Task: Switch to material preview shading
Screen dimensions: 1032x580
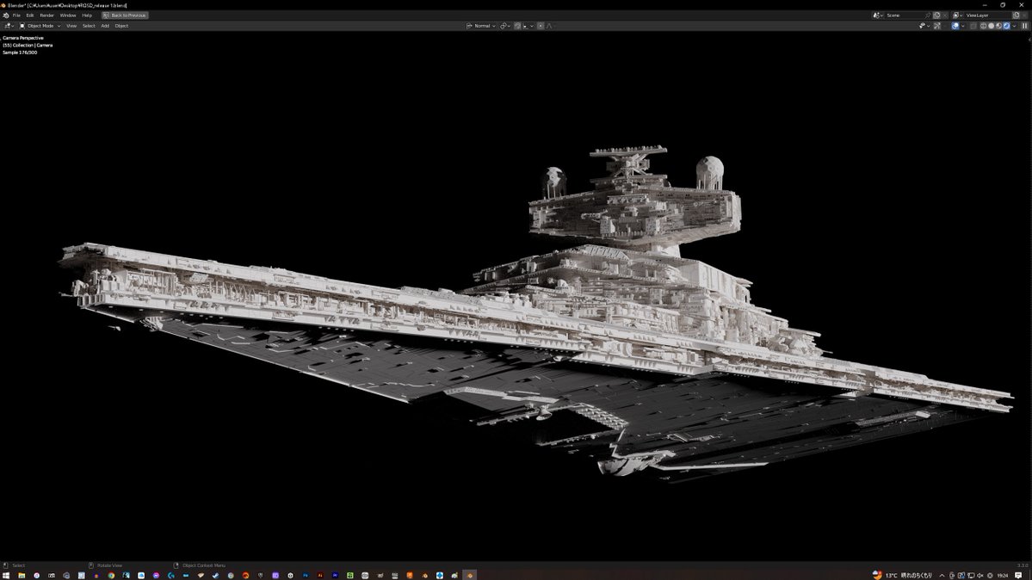Action: coord(998,26)
